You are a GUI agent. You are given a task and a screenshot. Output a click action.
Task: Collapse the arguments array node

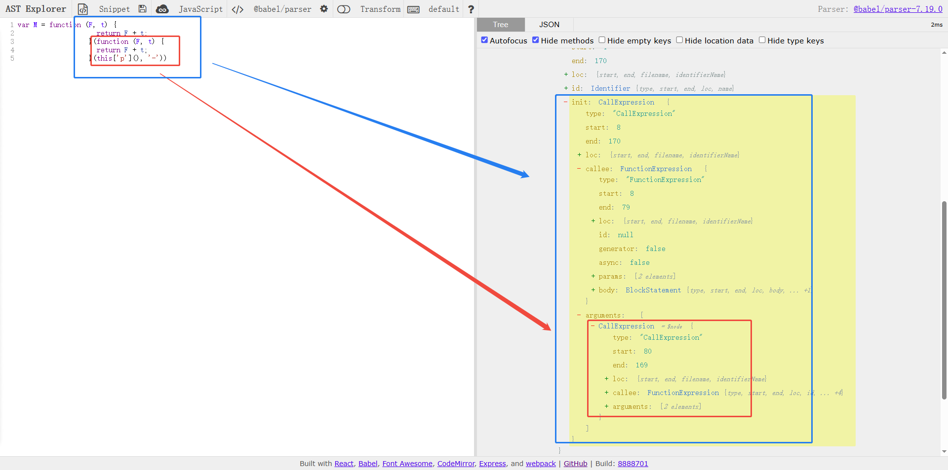(x=579, y=315)
